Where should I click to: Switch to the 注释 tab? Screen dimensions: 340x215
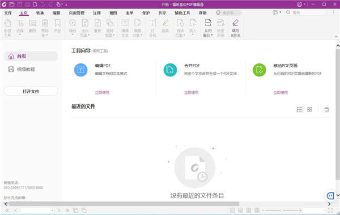tap(97, 13)
